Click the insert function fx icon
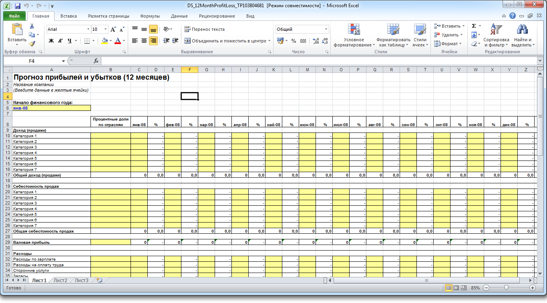547x303 pixels. coord(96,61)
